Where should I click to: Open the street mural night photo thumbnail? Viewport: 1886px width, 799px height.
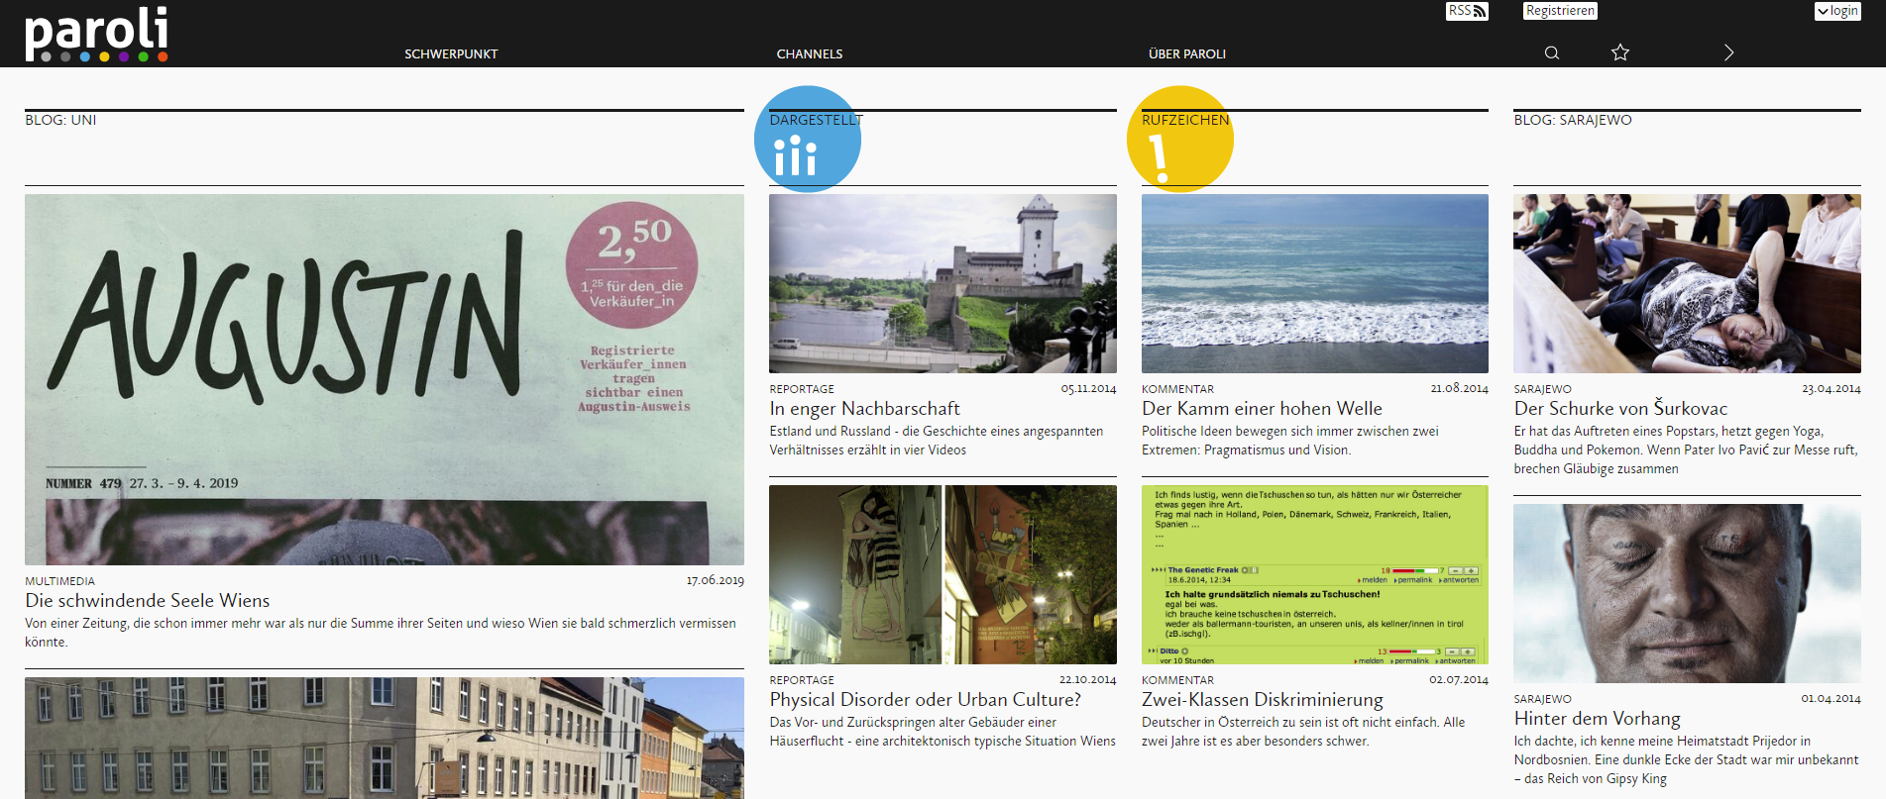pyautogui.click(x=943, y=574)
